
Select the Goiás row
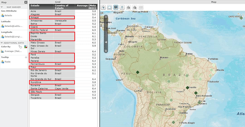[63, 36]
